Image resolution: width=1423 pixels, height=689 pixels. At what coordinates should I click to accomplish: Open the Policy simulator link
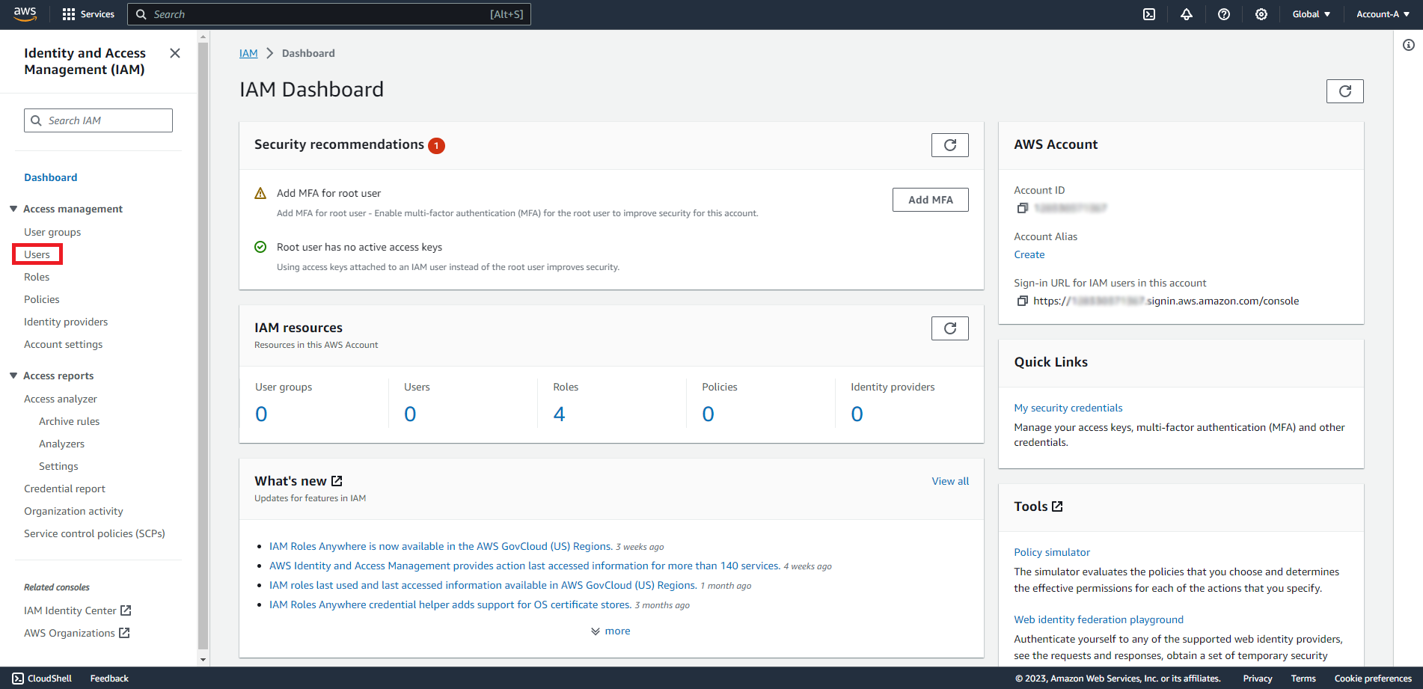pos(1052,552)
